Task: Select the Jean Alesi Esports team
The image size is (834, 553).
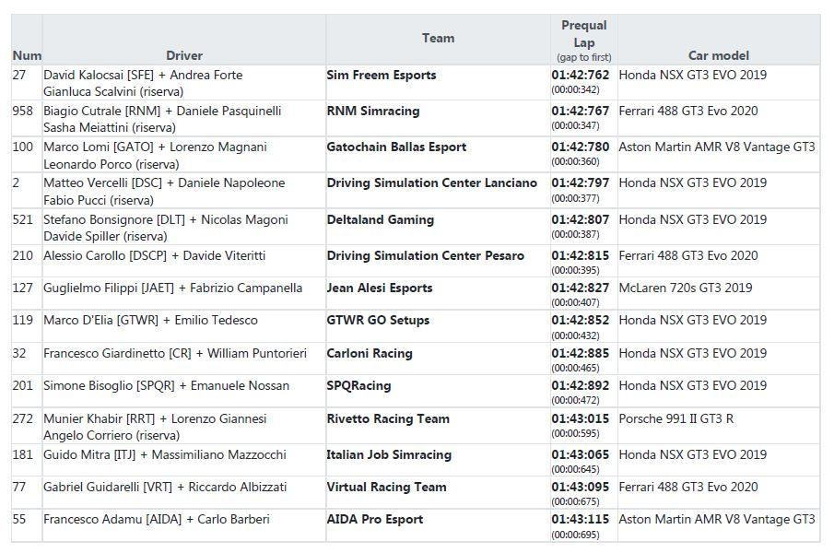Action: 380,288
